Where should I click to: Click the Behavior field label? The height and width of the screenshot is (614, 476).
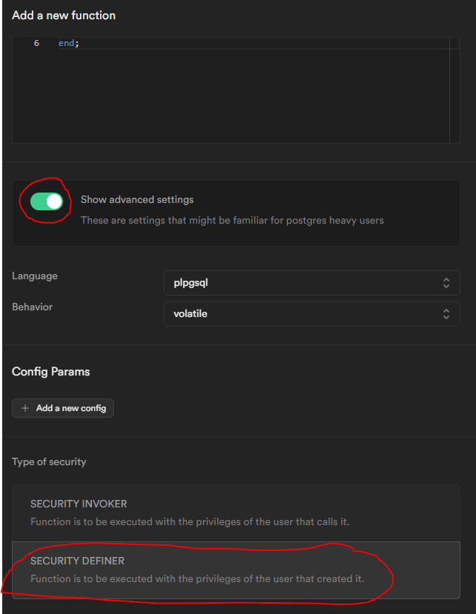point(33,307)
